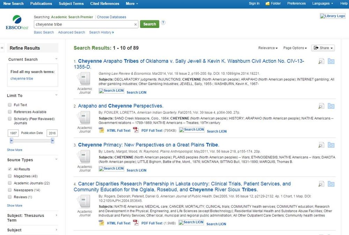Click Choose Databases link

pos(112,17)
